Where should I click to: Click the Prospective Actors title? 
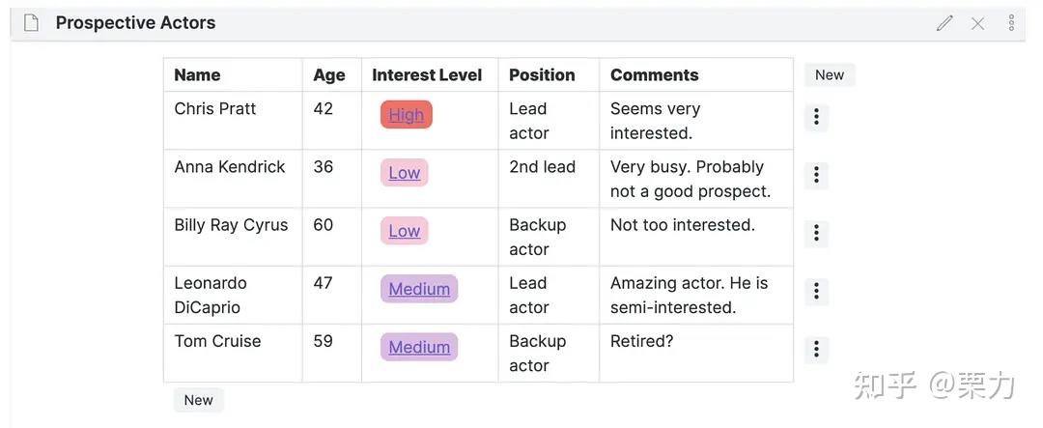[x=135, y=23]
